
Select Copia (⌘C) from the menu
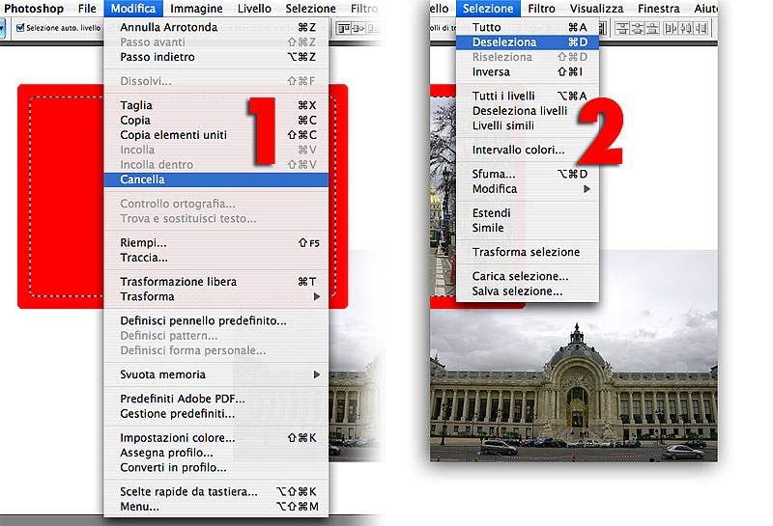click(215, 121)
